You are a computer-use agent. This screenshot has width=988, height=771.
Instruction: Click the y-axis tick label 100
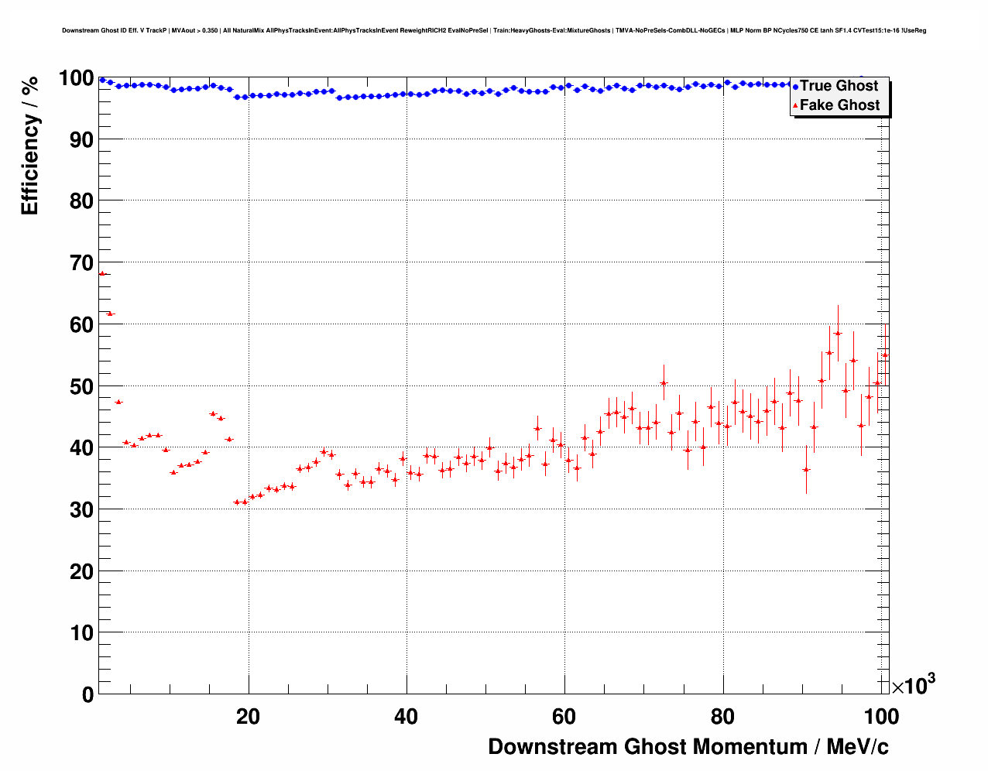pyautogui.click(x=76, y=78)
